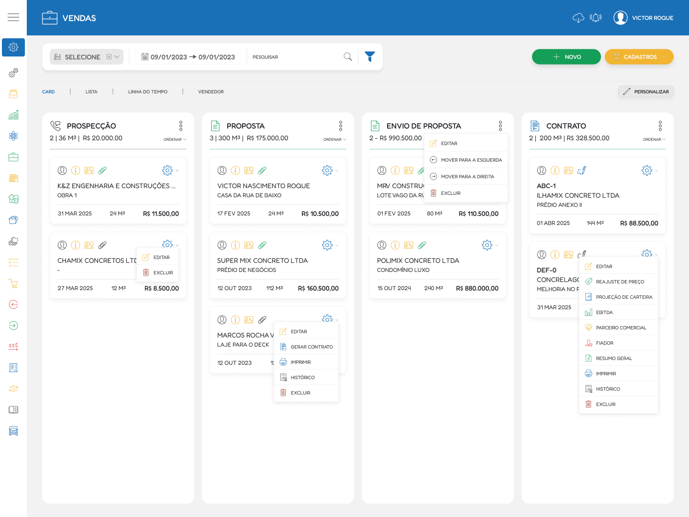Click the Personalizar button

[645, 91]
